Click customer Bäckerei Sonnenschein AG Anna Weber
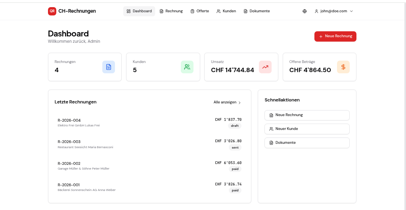 pos(86,190)
